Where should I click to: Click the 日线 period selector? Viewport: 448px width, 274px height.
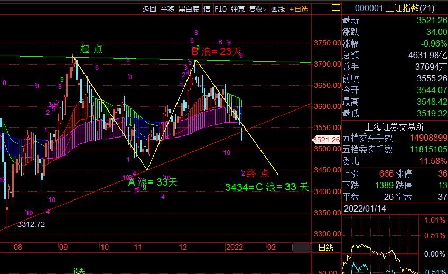[x=326, y=248]
